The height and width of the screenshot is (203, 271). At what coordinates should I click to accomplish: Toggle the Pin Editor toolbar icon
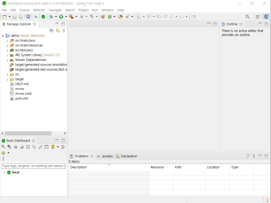click(193, 17)
